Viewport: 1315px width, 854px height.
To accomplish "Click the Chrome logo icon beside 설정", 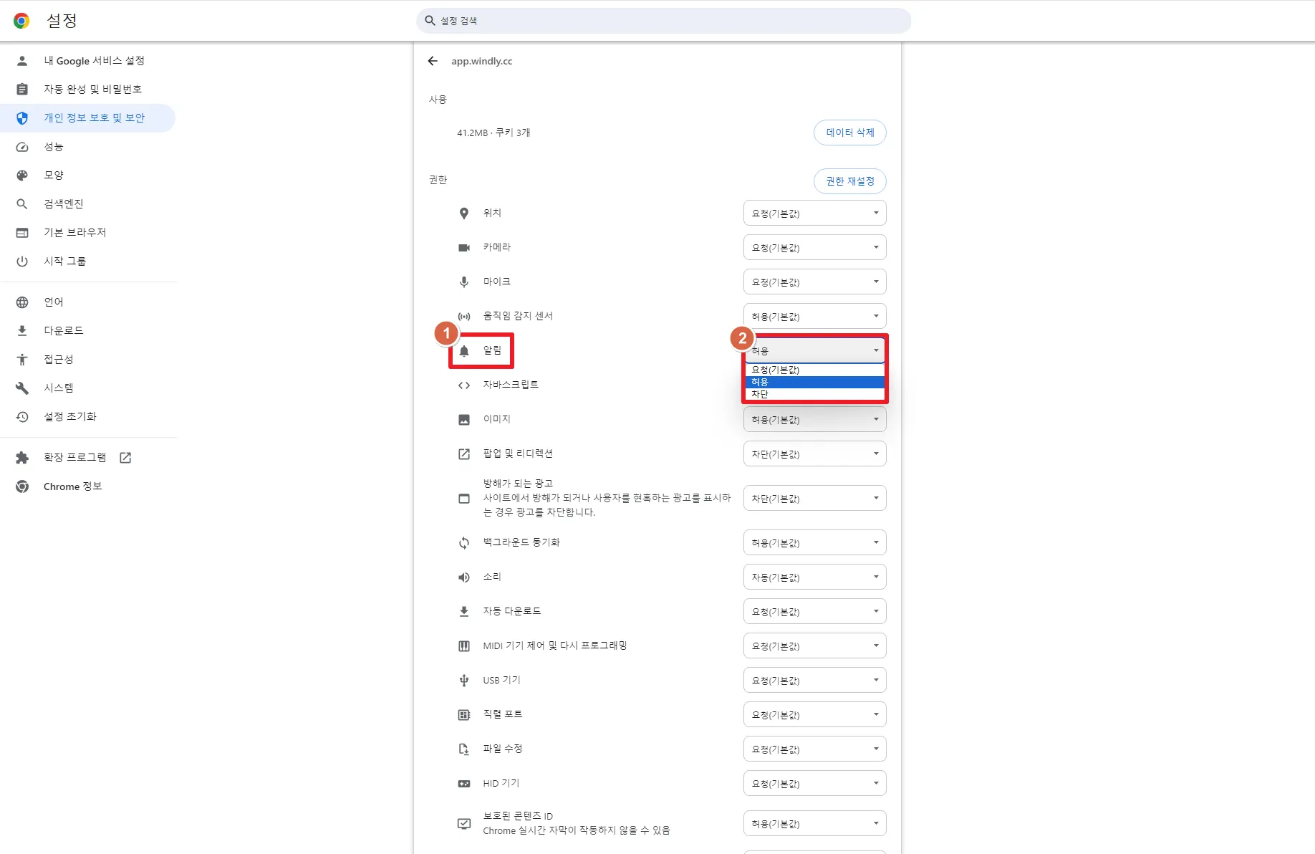I will [x=21, y=21].
